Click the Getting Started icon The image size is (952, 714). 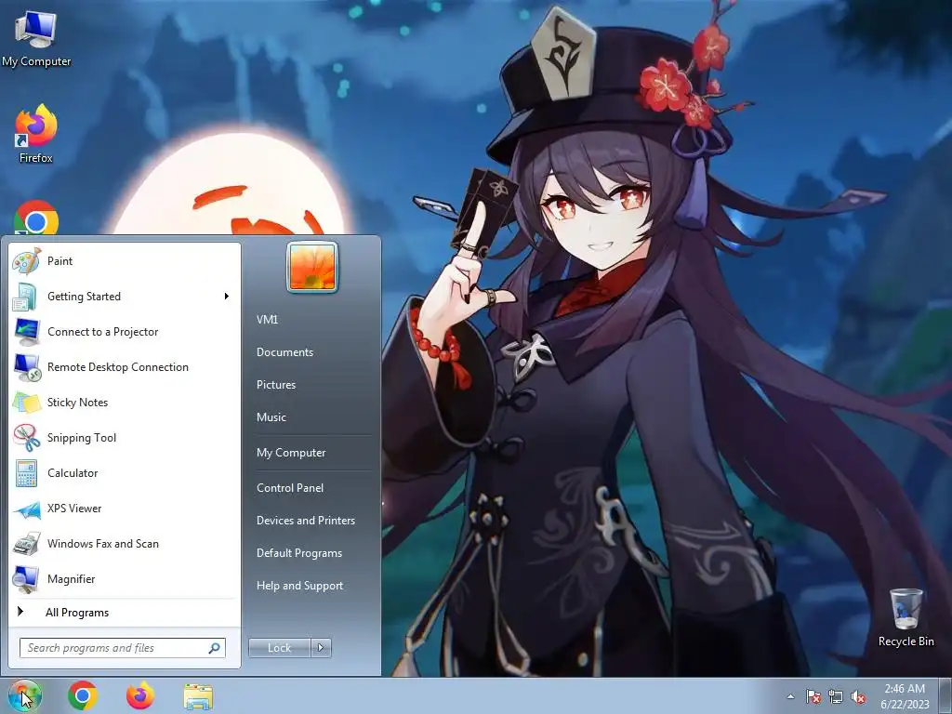coord(26,297)
